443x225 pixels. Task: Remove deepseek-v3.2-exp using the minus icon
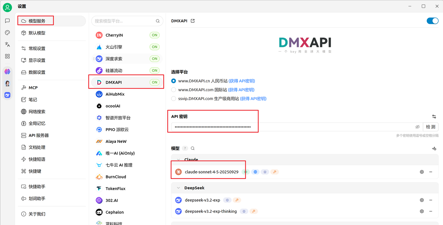[431, 200]
